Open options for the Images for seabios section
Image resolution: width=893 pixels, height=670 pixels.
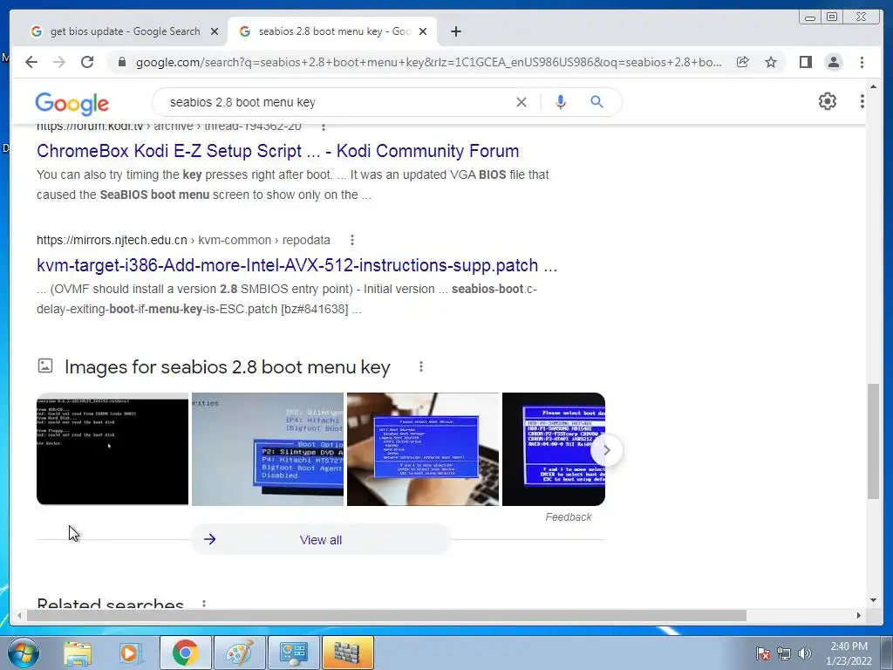421,366
